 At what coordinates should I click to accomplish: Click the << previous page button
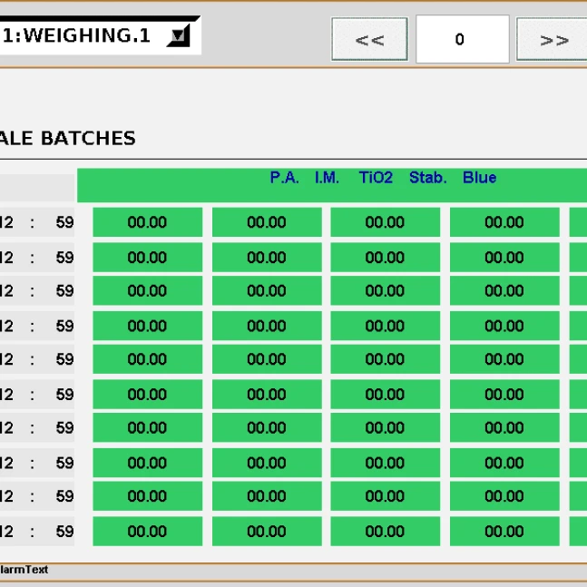(370, 39)
